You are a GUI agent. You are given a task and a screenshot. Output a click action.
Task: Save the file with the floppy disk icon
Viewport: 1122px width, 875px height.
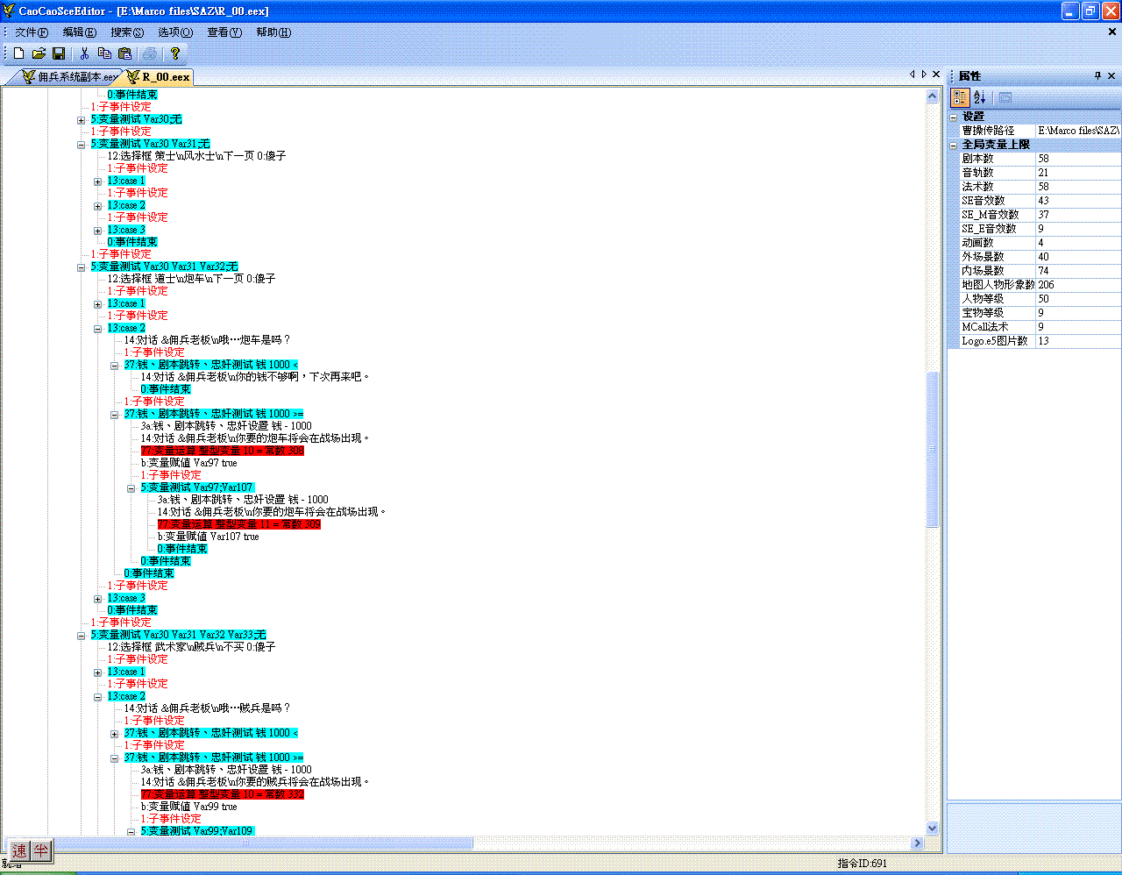pyautogui.click(x=59, y=53)
